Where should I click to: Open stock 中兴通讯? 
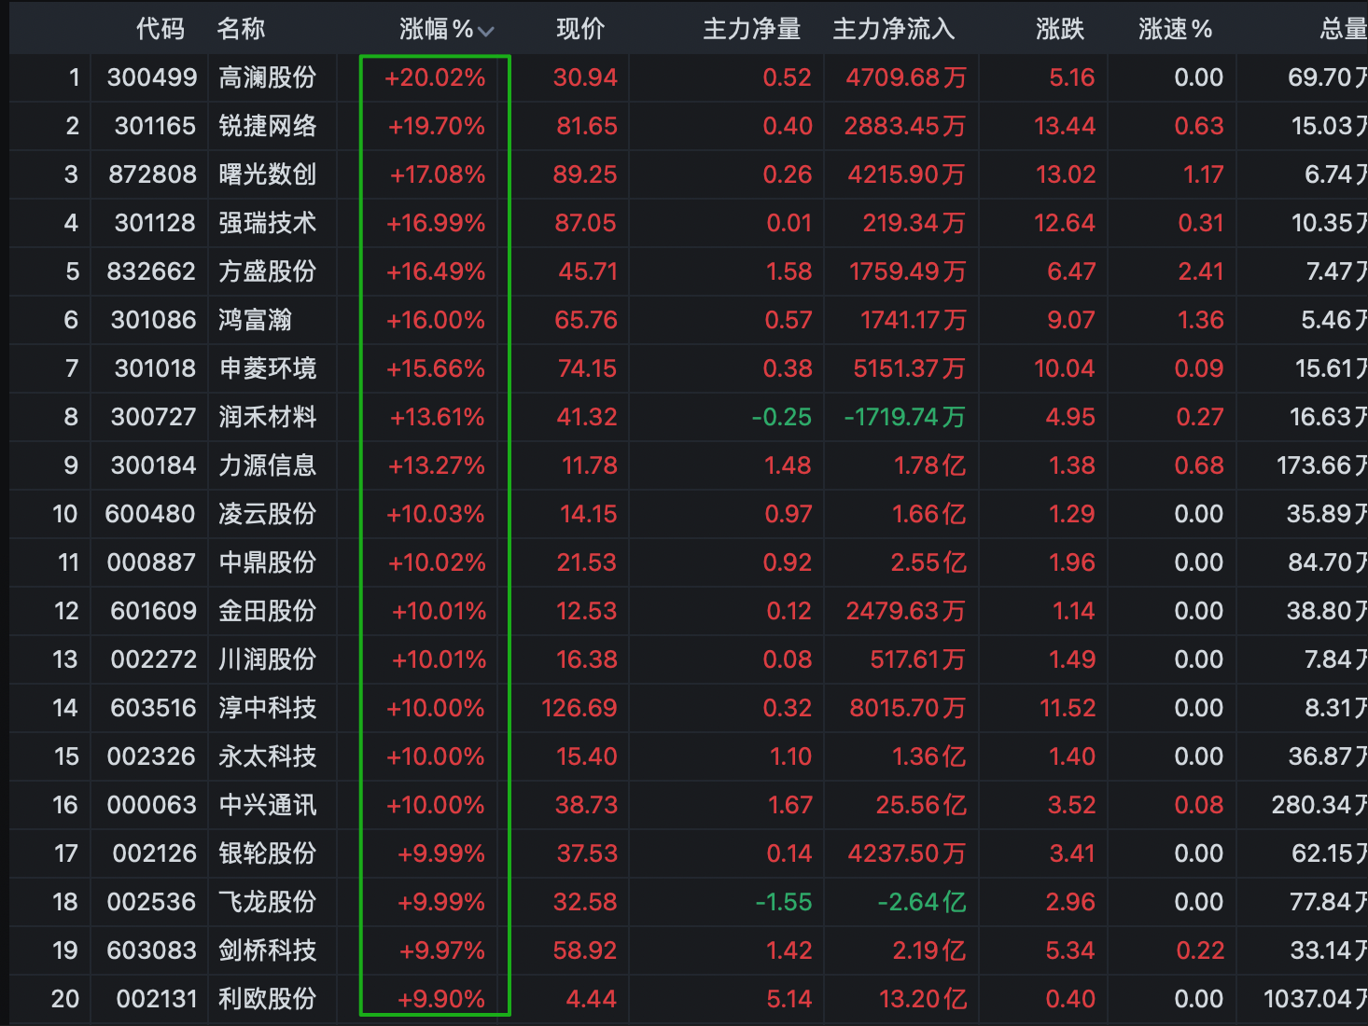(x=267, y=805)
